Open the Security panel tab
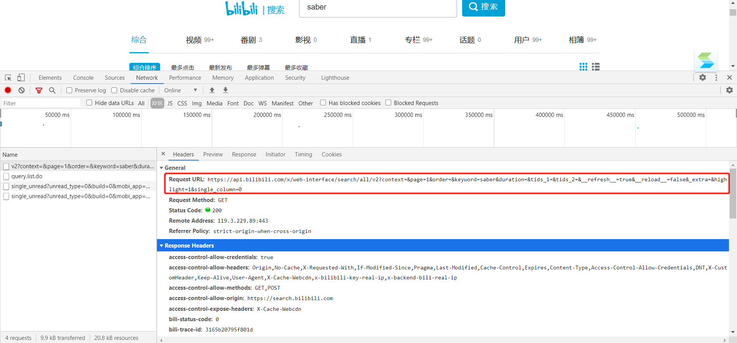737x343 pixels. point(295,78)
